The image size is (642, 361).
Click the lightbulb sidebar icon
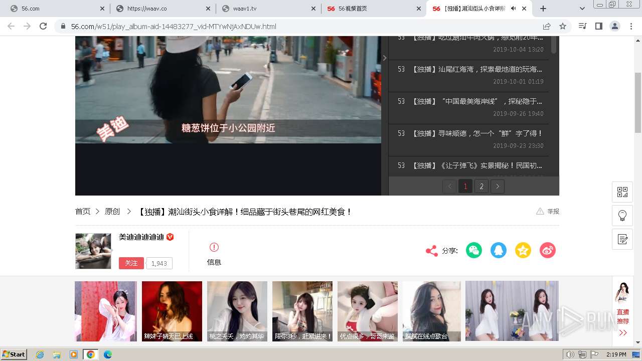[x=622, y=216]
